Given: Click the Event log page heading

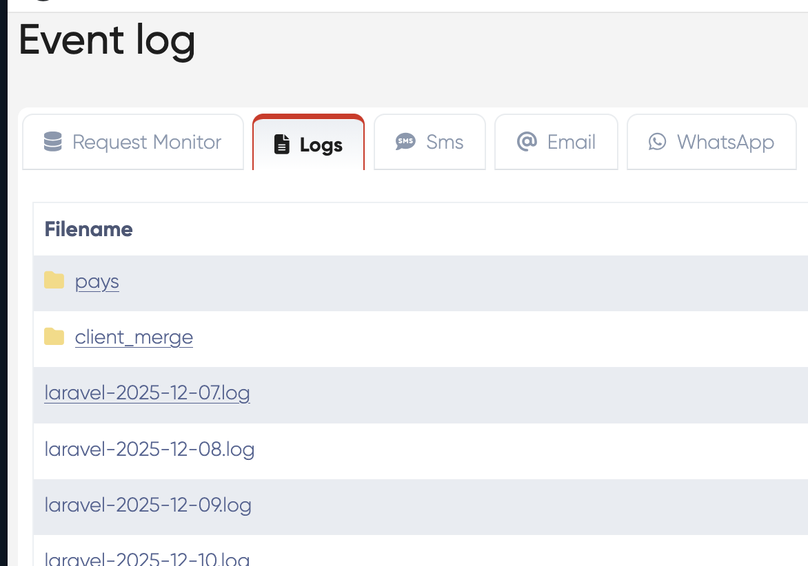Looking at the screenshot, I should pyautogui.click(x=107, y=40).
